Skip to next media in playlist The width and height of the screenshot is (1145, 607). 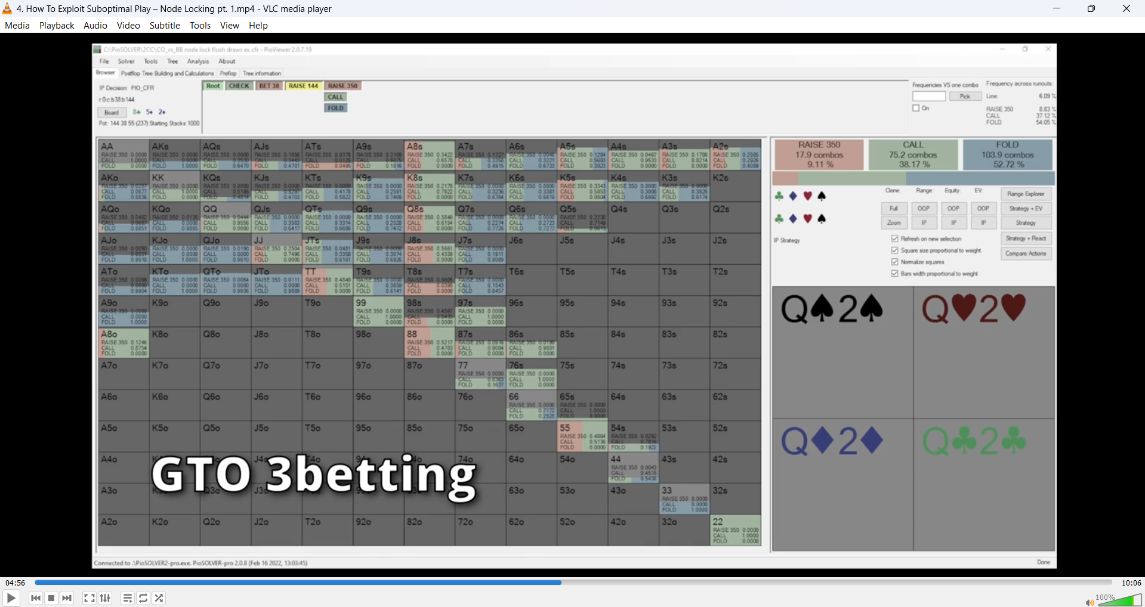point(67,598)
